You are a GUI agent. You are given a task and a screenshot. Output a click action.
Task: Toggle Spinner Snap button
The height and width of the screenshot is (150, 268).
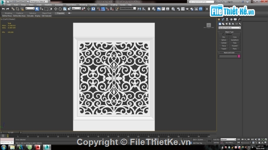click(112, 9)
